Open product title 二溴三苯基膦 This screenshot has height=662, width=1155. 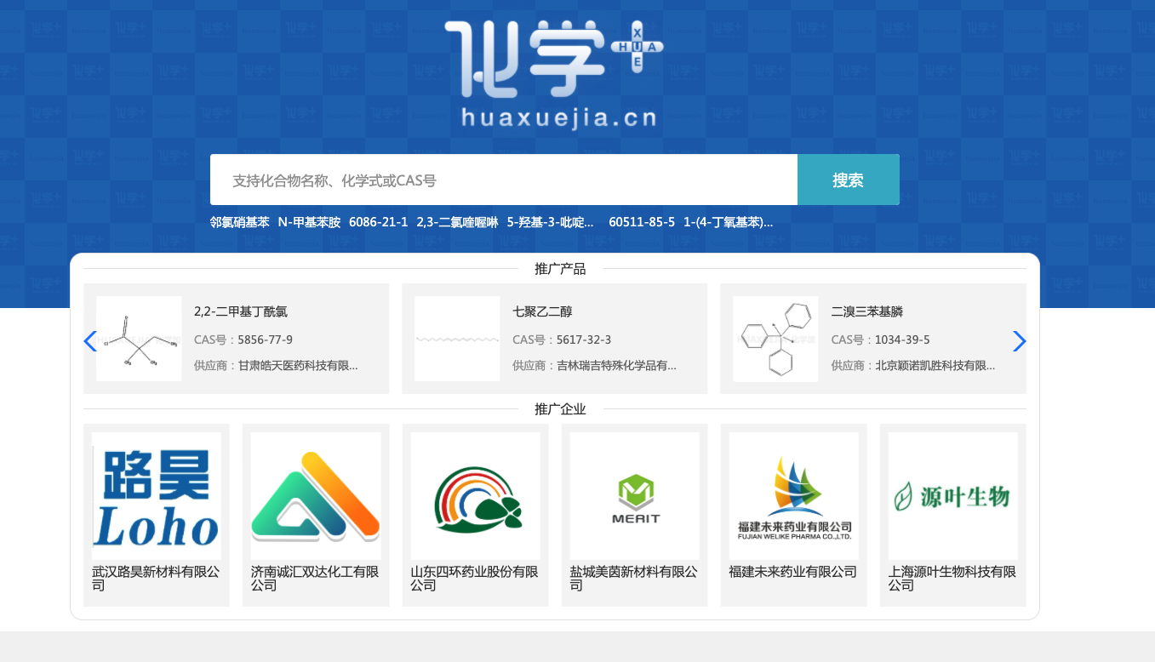tap(866, 311)
